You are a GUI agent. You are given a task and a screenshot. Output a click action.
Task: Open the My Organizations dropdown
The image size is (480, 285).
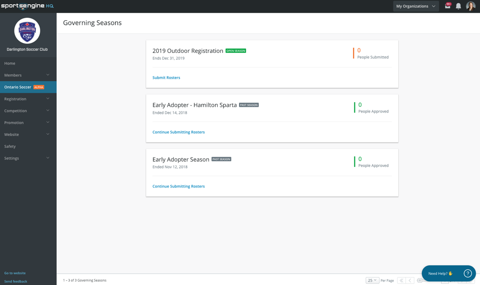416,6
